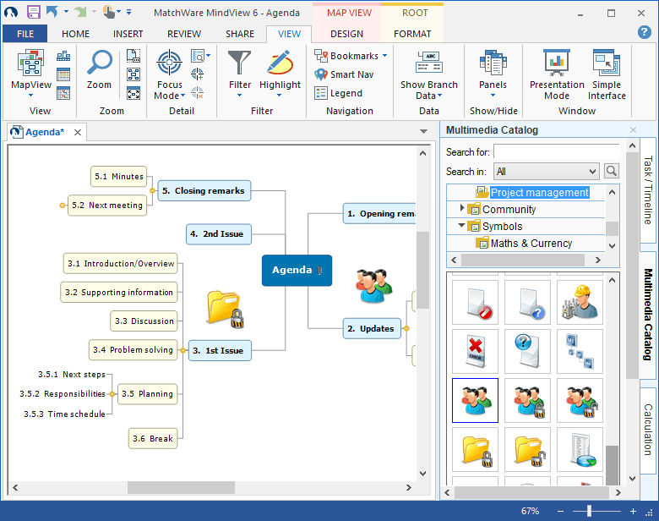Open the Focus Mode dropdown arrow
The image size is (659, 521).
[x=182, y=96]
